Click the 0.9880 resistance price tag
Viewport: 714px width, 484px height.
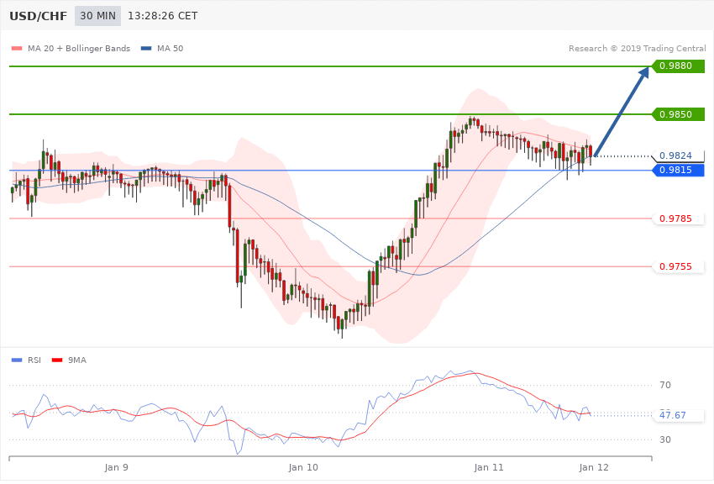(x=679, y=66)
